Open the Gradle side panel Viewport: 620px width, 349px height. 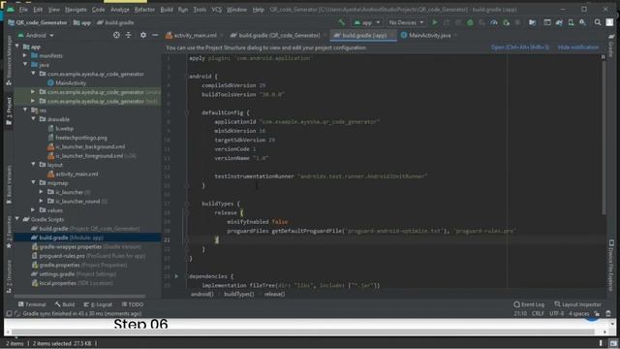[x=611, y=46]
